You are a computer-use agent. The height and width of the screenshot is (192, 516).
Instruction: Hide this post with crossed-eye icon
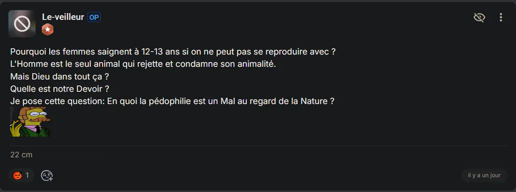pos(479,18)
